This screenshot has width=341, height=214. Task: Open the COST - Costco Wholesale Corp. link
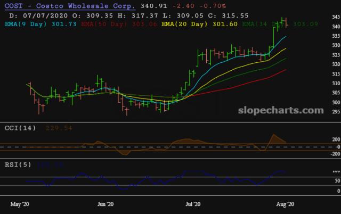(x=70, y=6)
